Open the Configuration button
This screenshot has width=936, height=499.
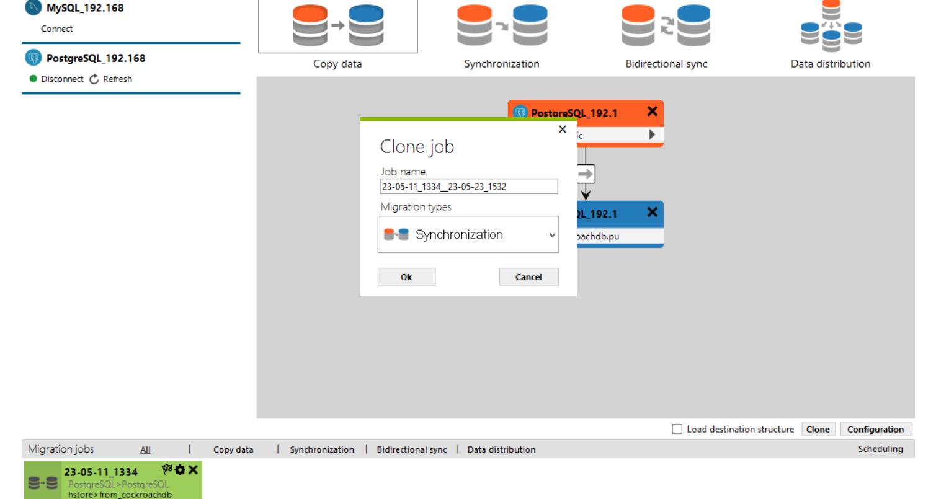pyautogui.click(x=876, y=429)
